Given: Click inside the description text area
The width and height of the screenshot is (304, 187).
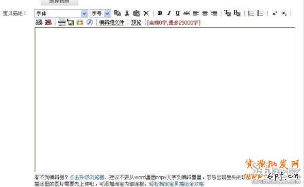Looking at the screenshot, I should [165, 99].
